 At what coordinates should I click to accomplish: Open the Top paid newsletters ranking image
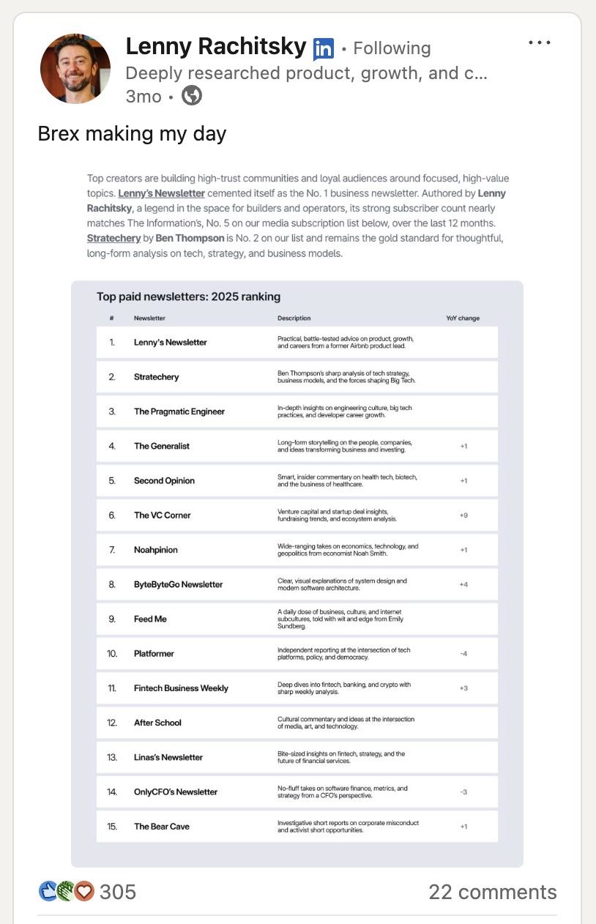297,571
